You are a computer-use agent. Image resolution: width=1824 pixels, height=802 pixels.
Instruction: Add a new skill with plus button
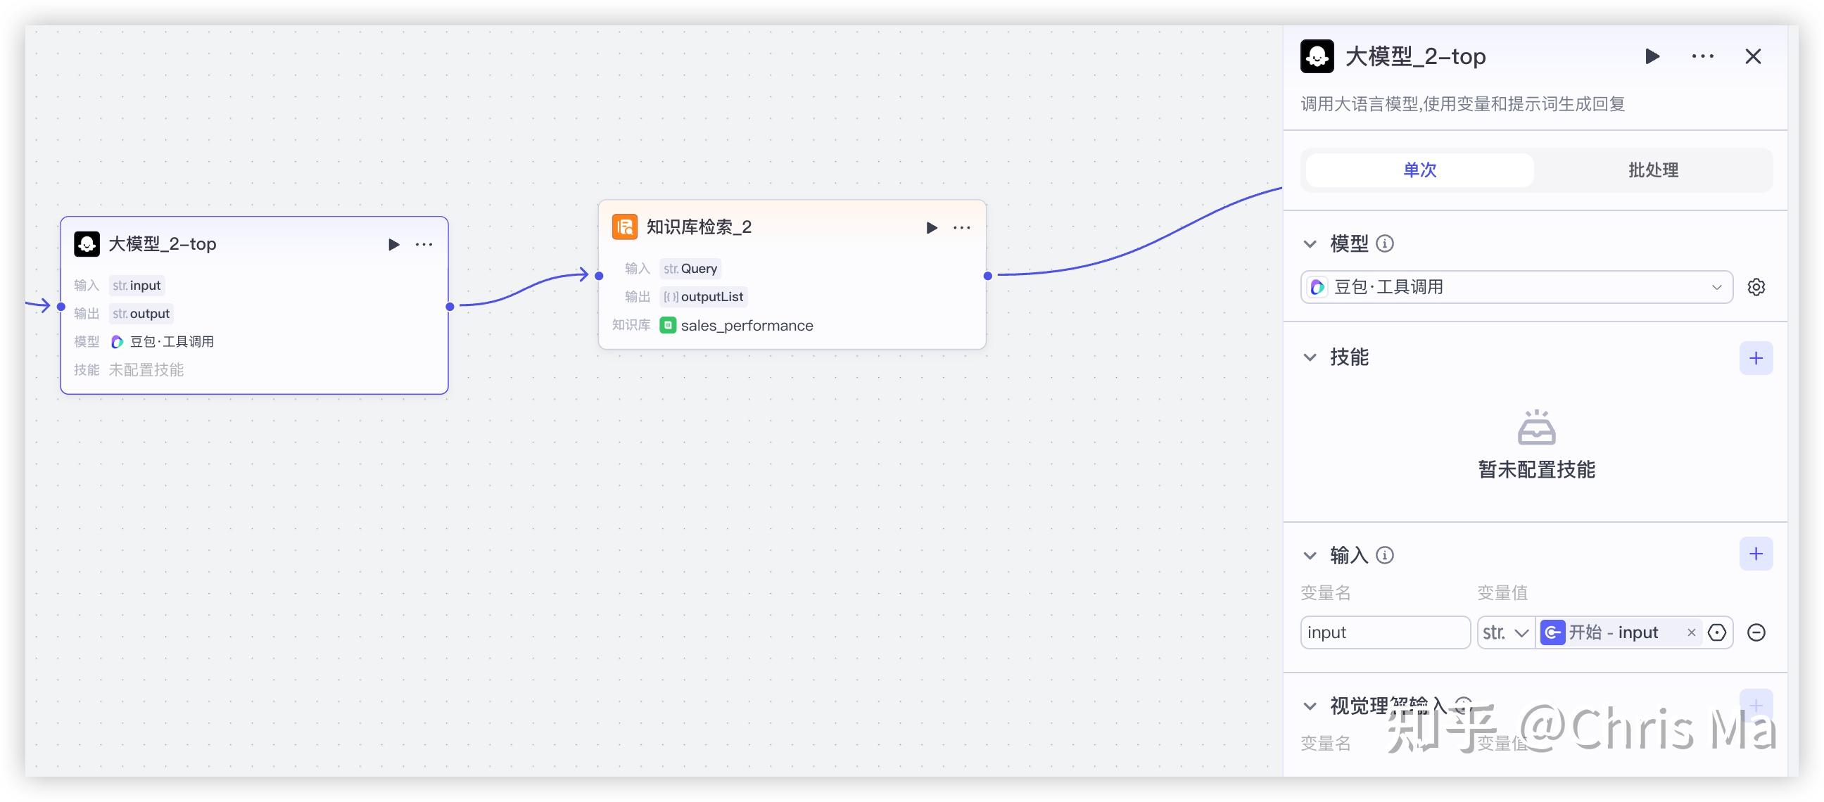click(1755, 358)
